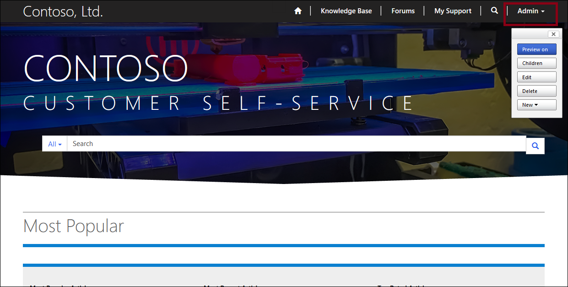The width and height of the screenshot is (568, 287).
Task: Open the All search filter dropdown
Action: pos(54,144)
